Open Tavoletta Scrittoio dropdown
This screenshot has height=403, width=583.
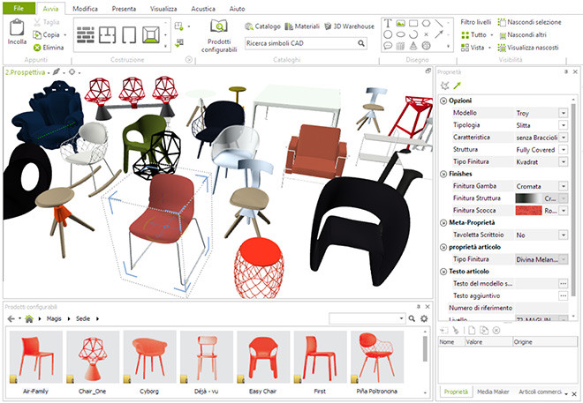tap(564, 235)
